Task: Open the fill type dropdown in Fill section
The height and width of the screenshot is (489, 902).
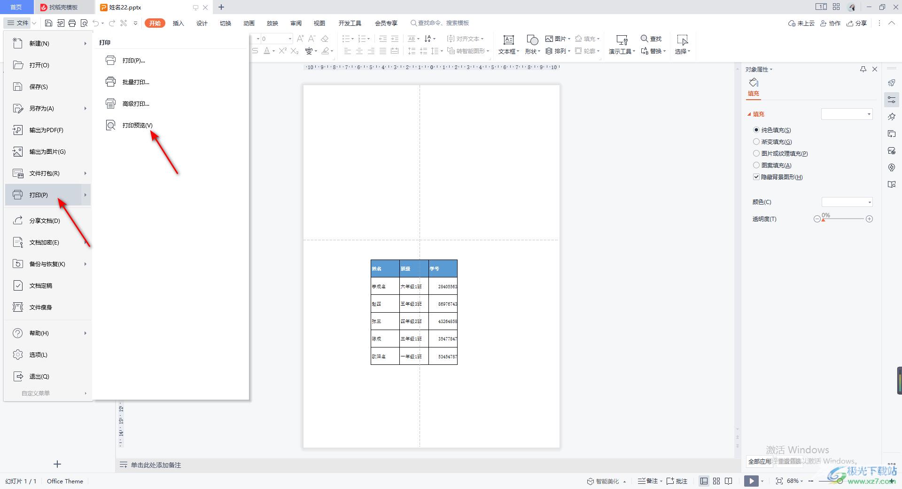Action: tap(847, 114)
